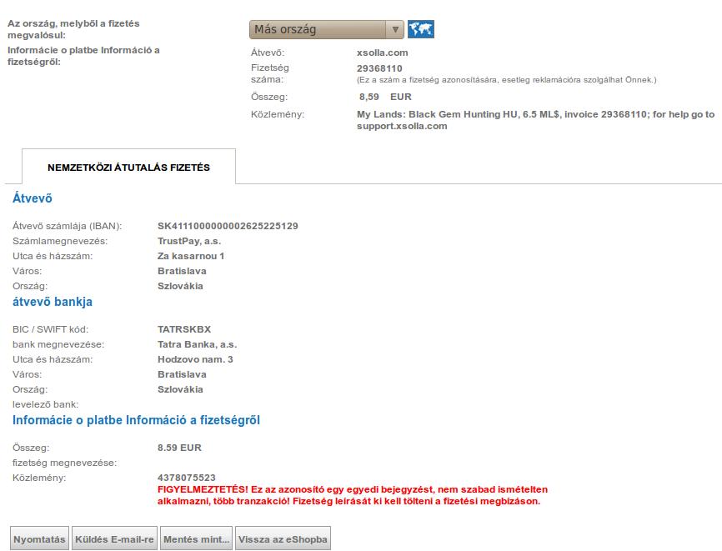Go back via 'Vissza az eShopba'

283,539
